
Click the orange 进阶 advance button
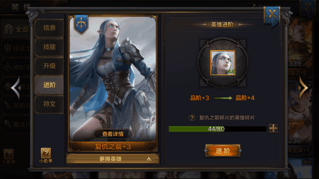point(223,151)
